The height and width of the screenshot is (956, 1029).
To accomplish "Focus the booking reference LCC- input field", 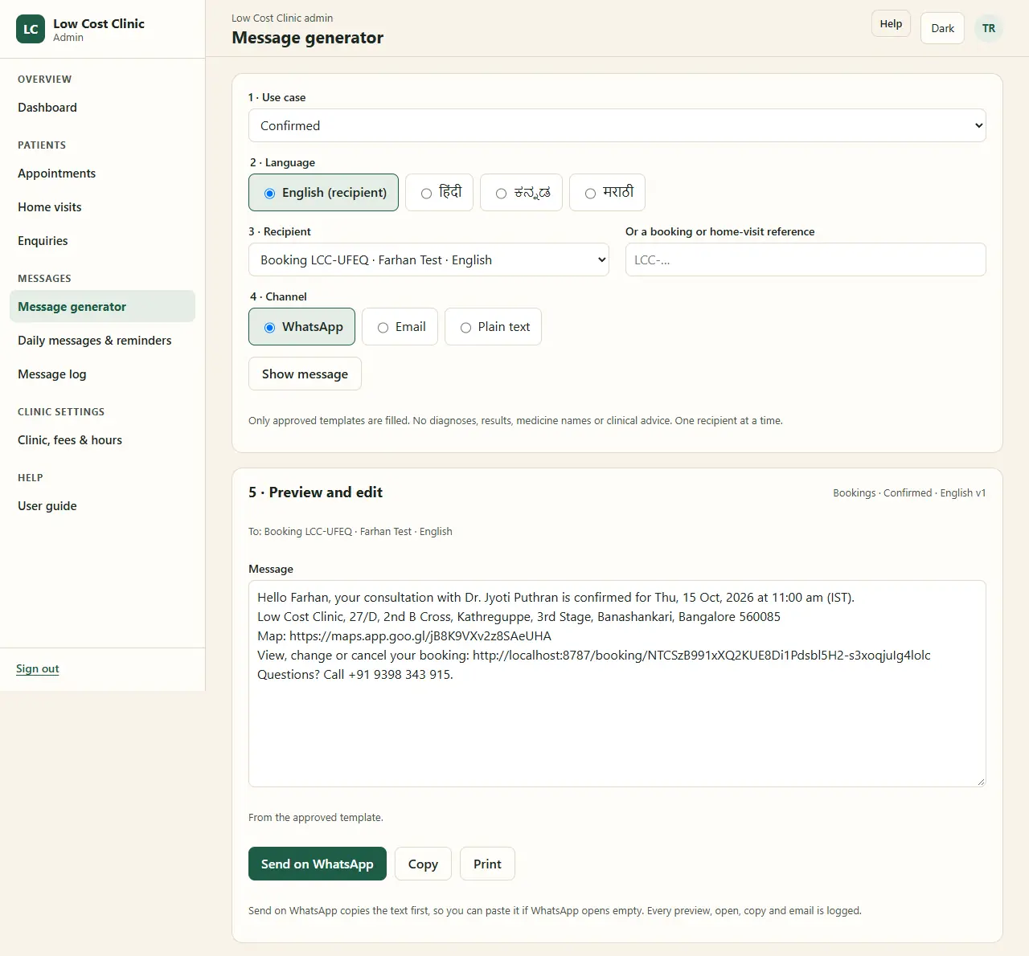I will point(806,259).
